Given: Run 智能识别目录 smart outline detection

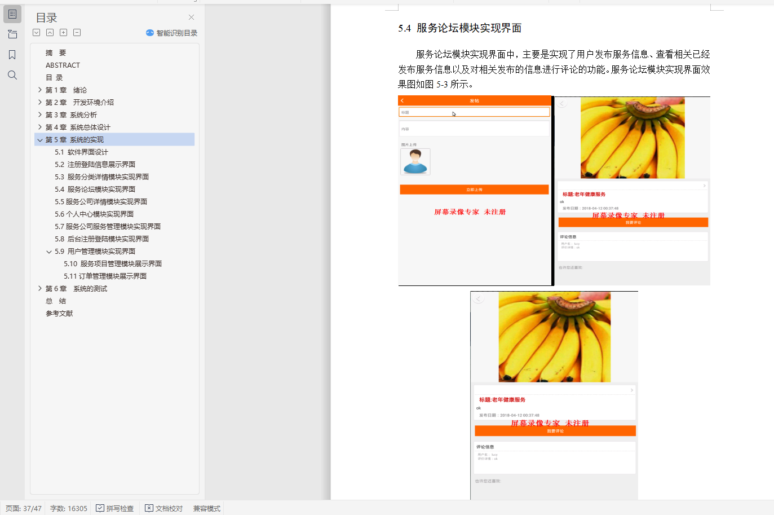Looking at the screenshot, I should coord(171,33).
